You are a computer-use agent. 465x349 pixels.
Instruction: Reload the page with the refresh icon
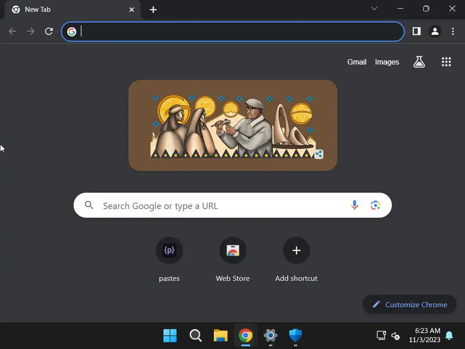coord(49,31)
